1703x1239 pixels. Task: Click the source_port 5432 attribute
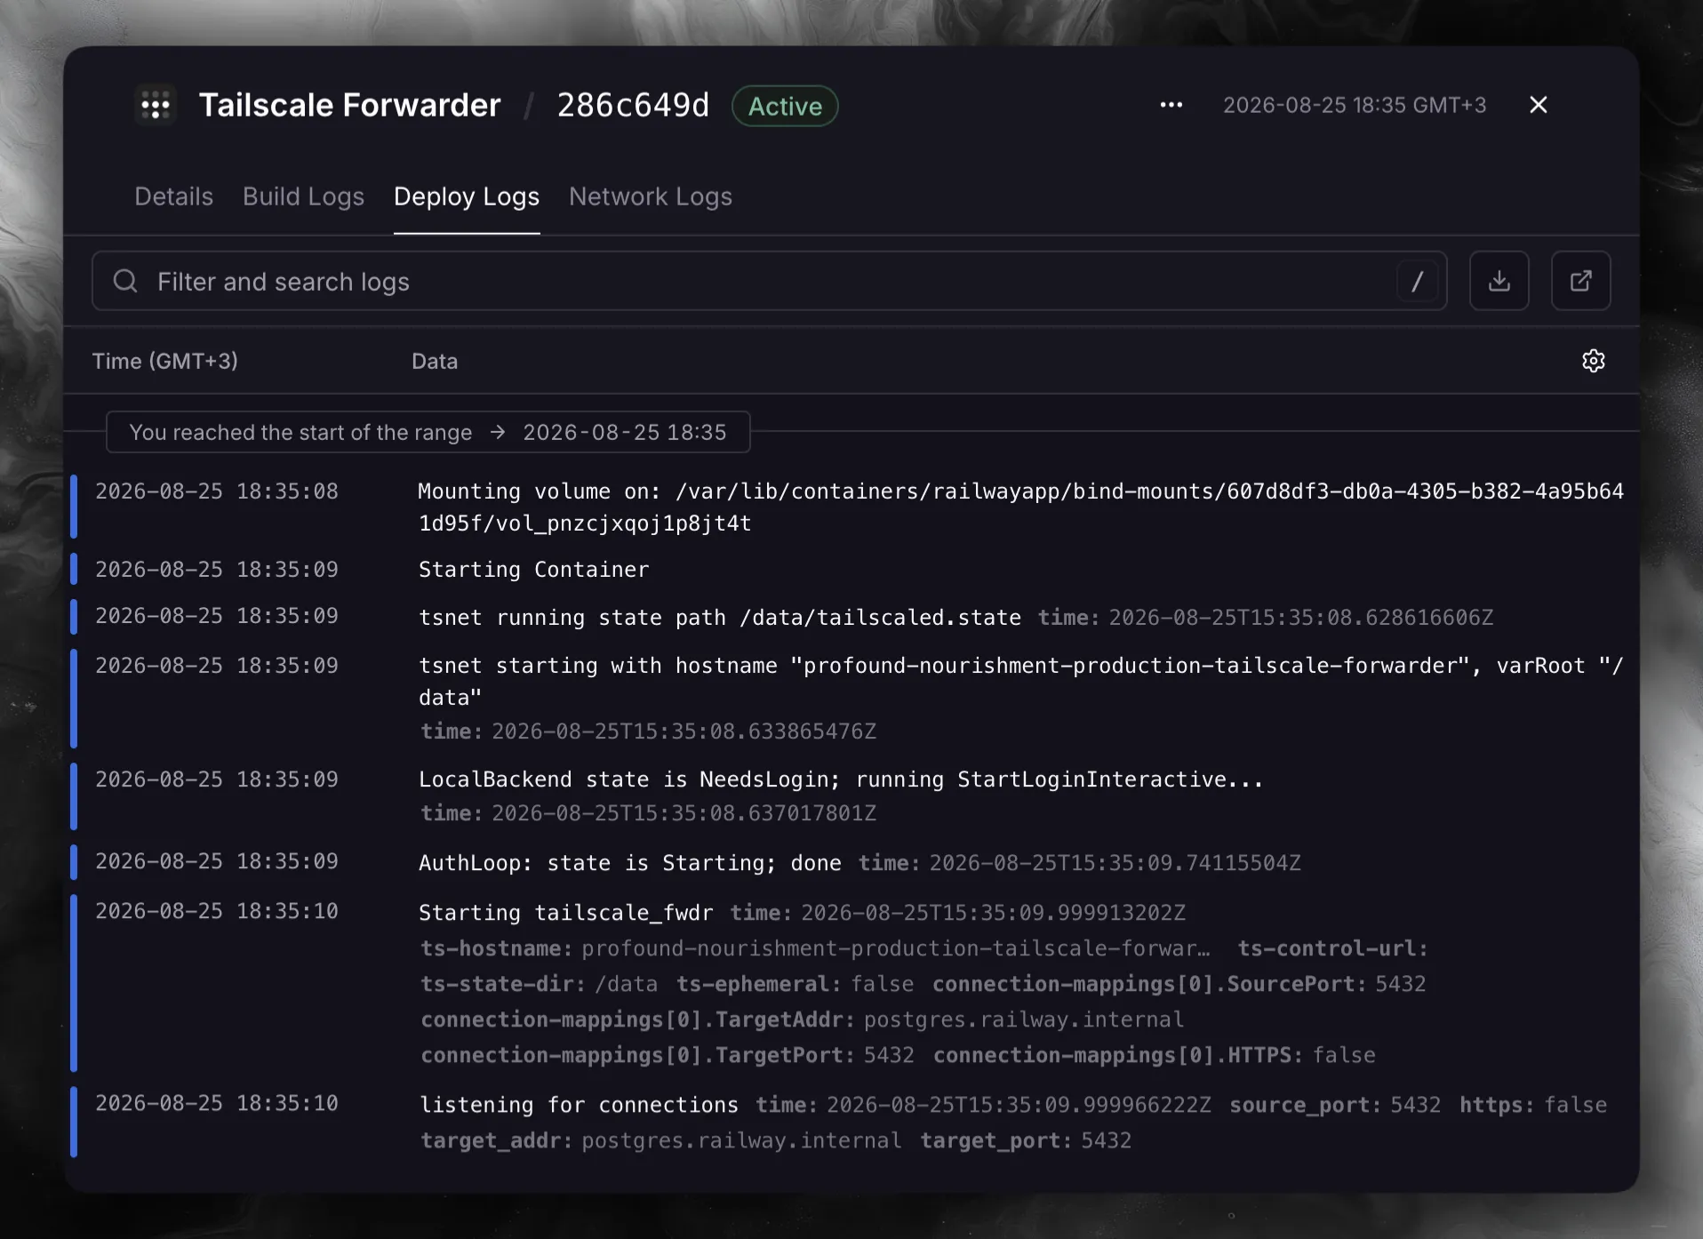point(1335,1105)
